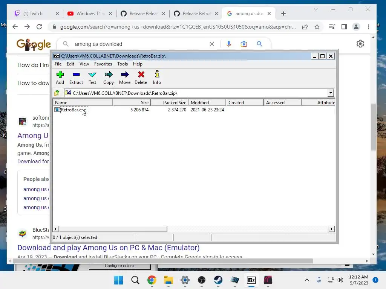The width and height of the screenshot is (386, 289).
Task: Bookmark this page with the star icon
Action: [x=317, y=27]
